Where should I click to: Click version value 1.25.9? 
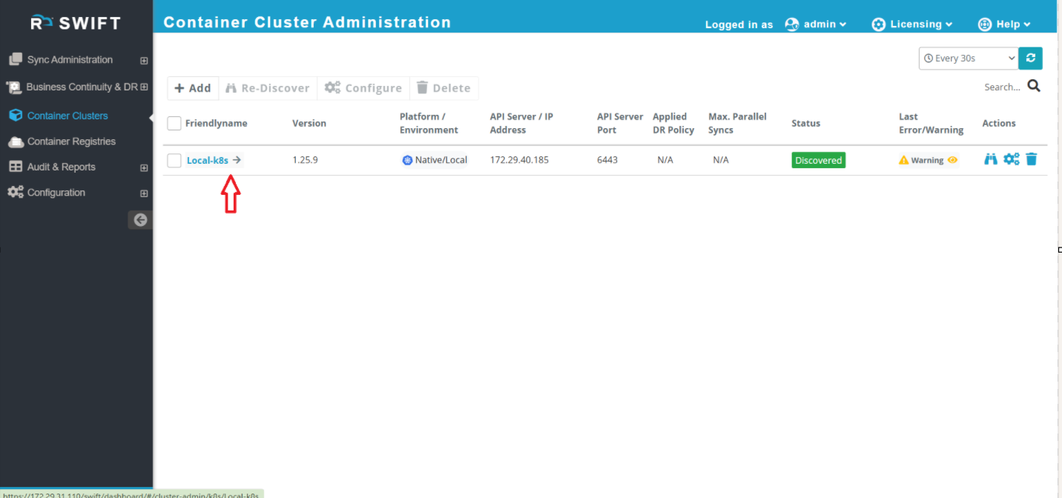(x=305, y=159)
